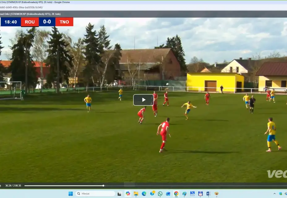Open Google Chrome from the taskbar
The height and width of the screenshot is (198, 287).
point(177,193)
